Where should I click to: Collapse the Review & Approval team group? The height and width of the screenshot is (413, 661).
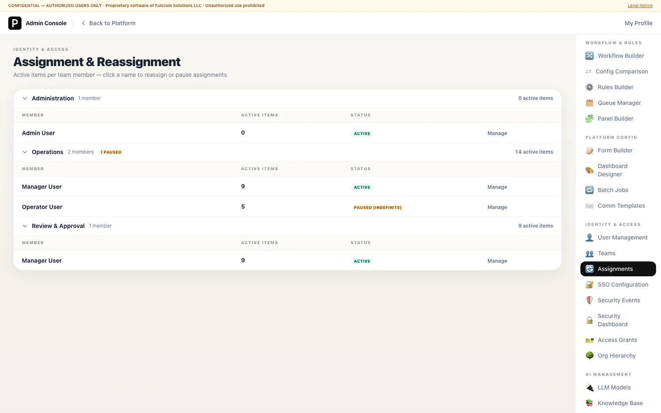pos(25,226)
